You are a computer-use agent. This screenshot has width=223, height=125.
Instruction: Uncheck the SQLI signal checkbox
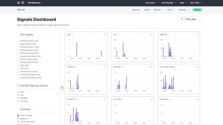click(x=18, y=92)
